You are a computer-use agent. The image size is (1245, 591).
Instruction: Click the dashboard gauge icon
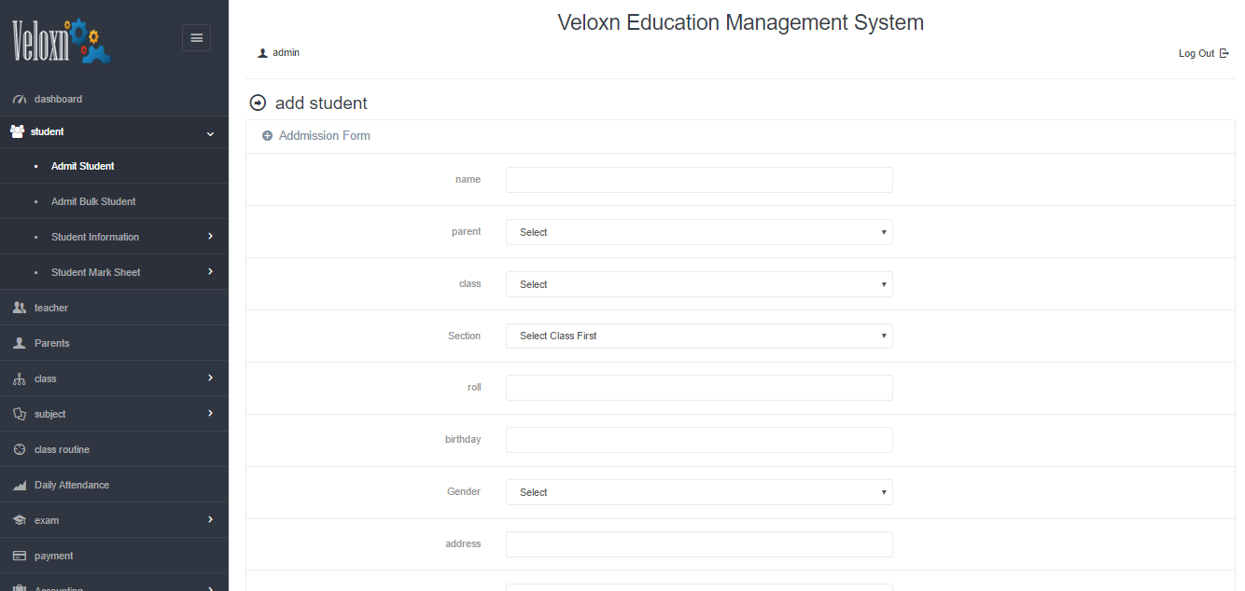point(19,99)
